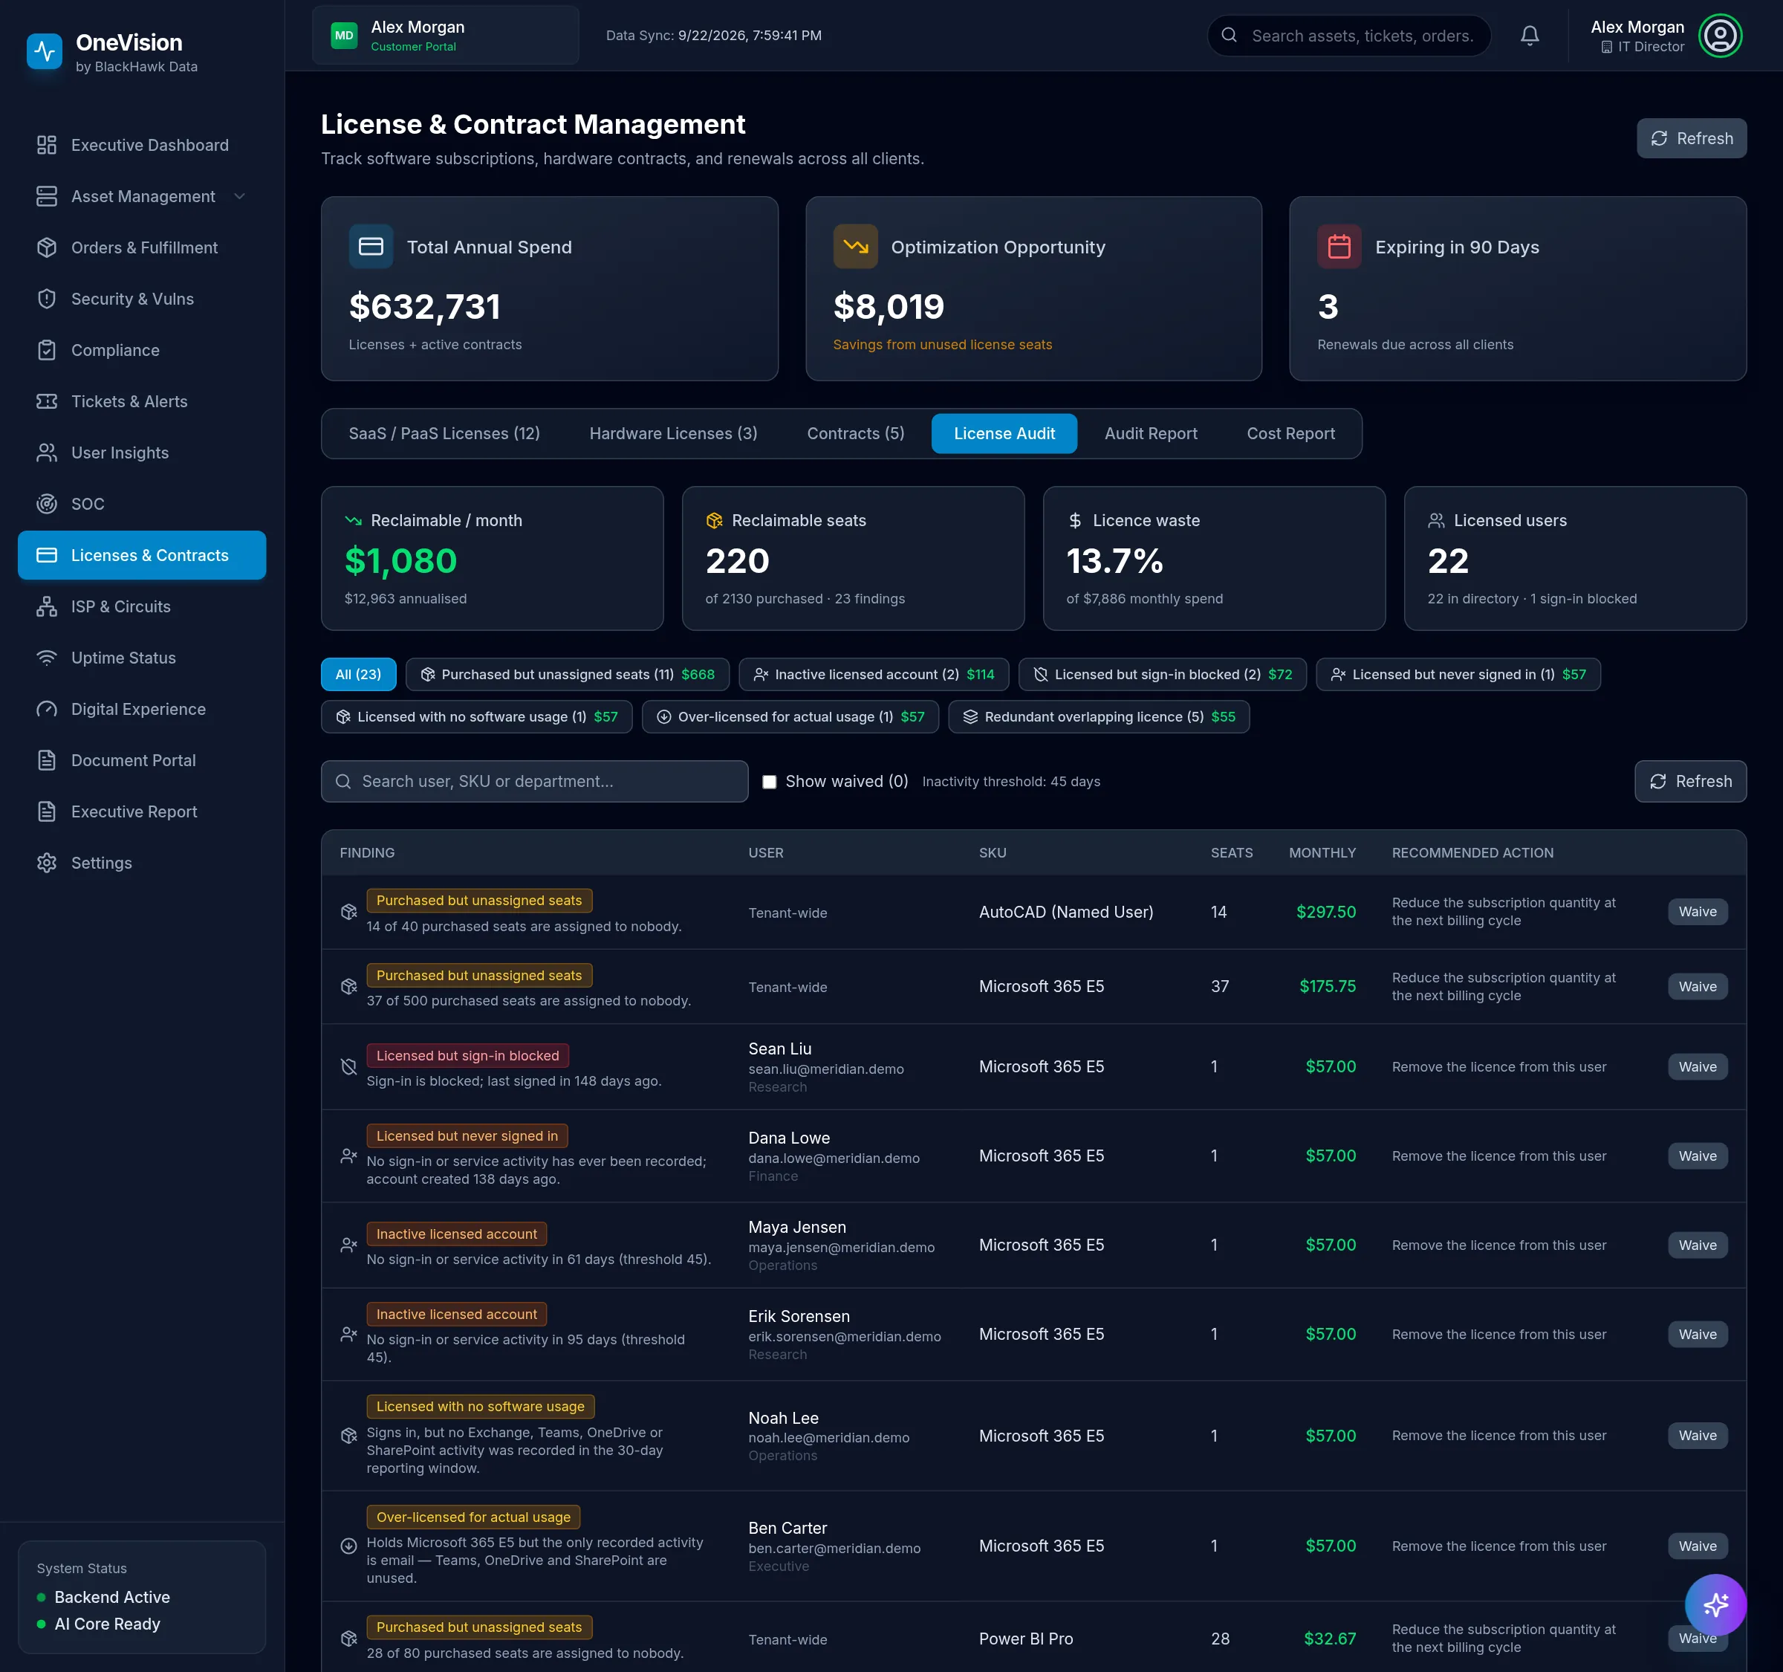Click the MD customer portal badge

pos(345,36)
